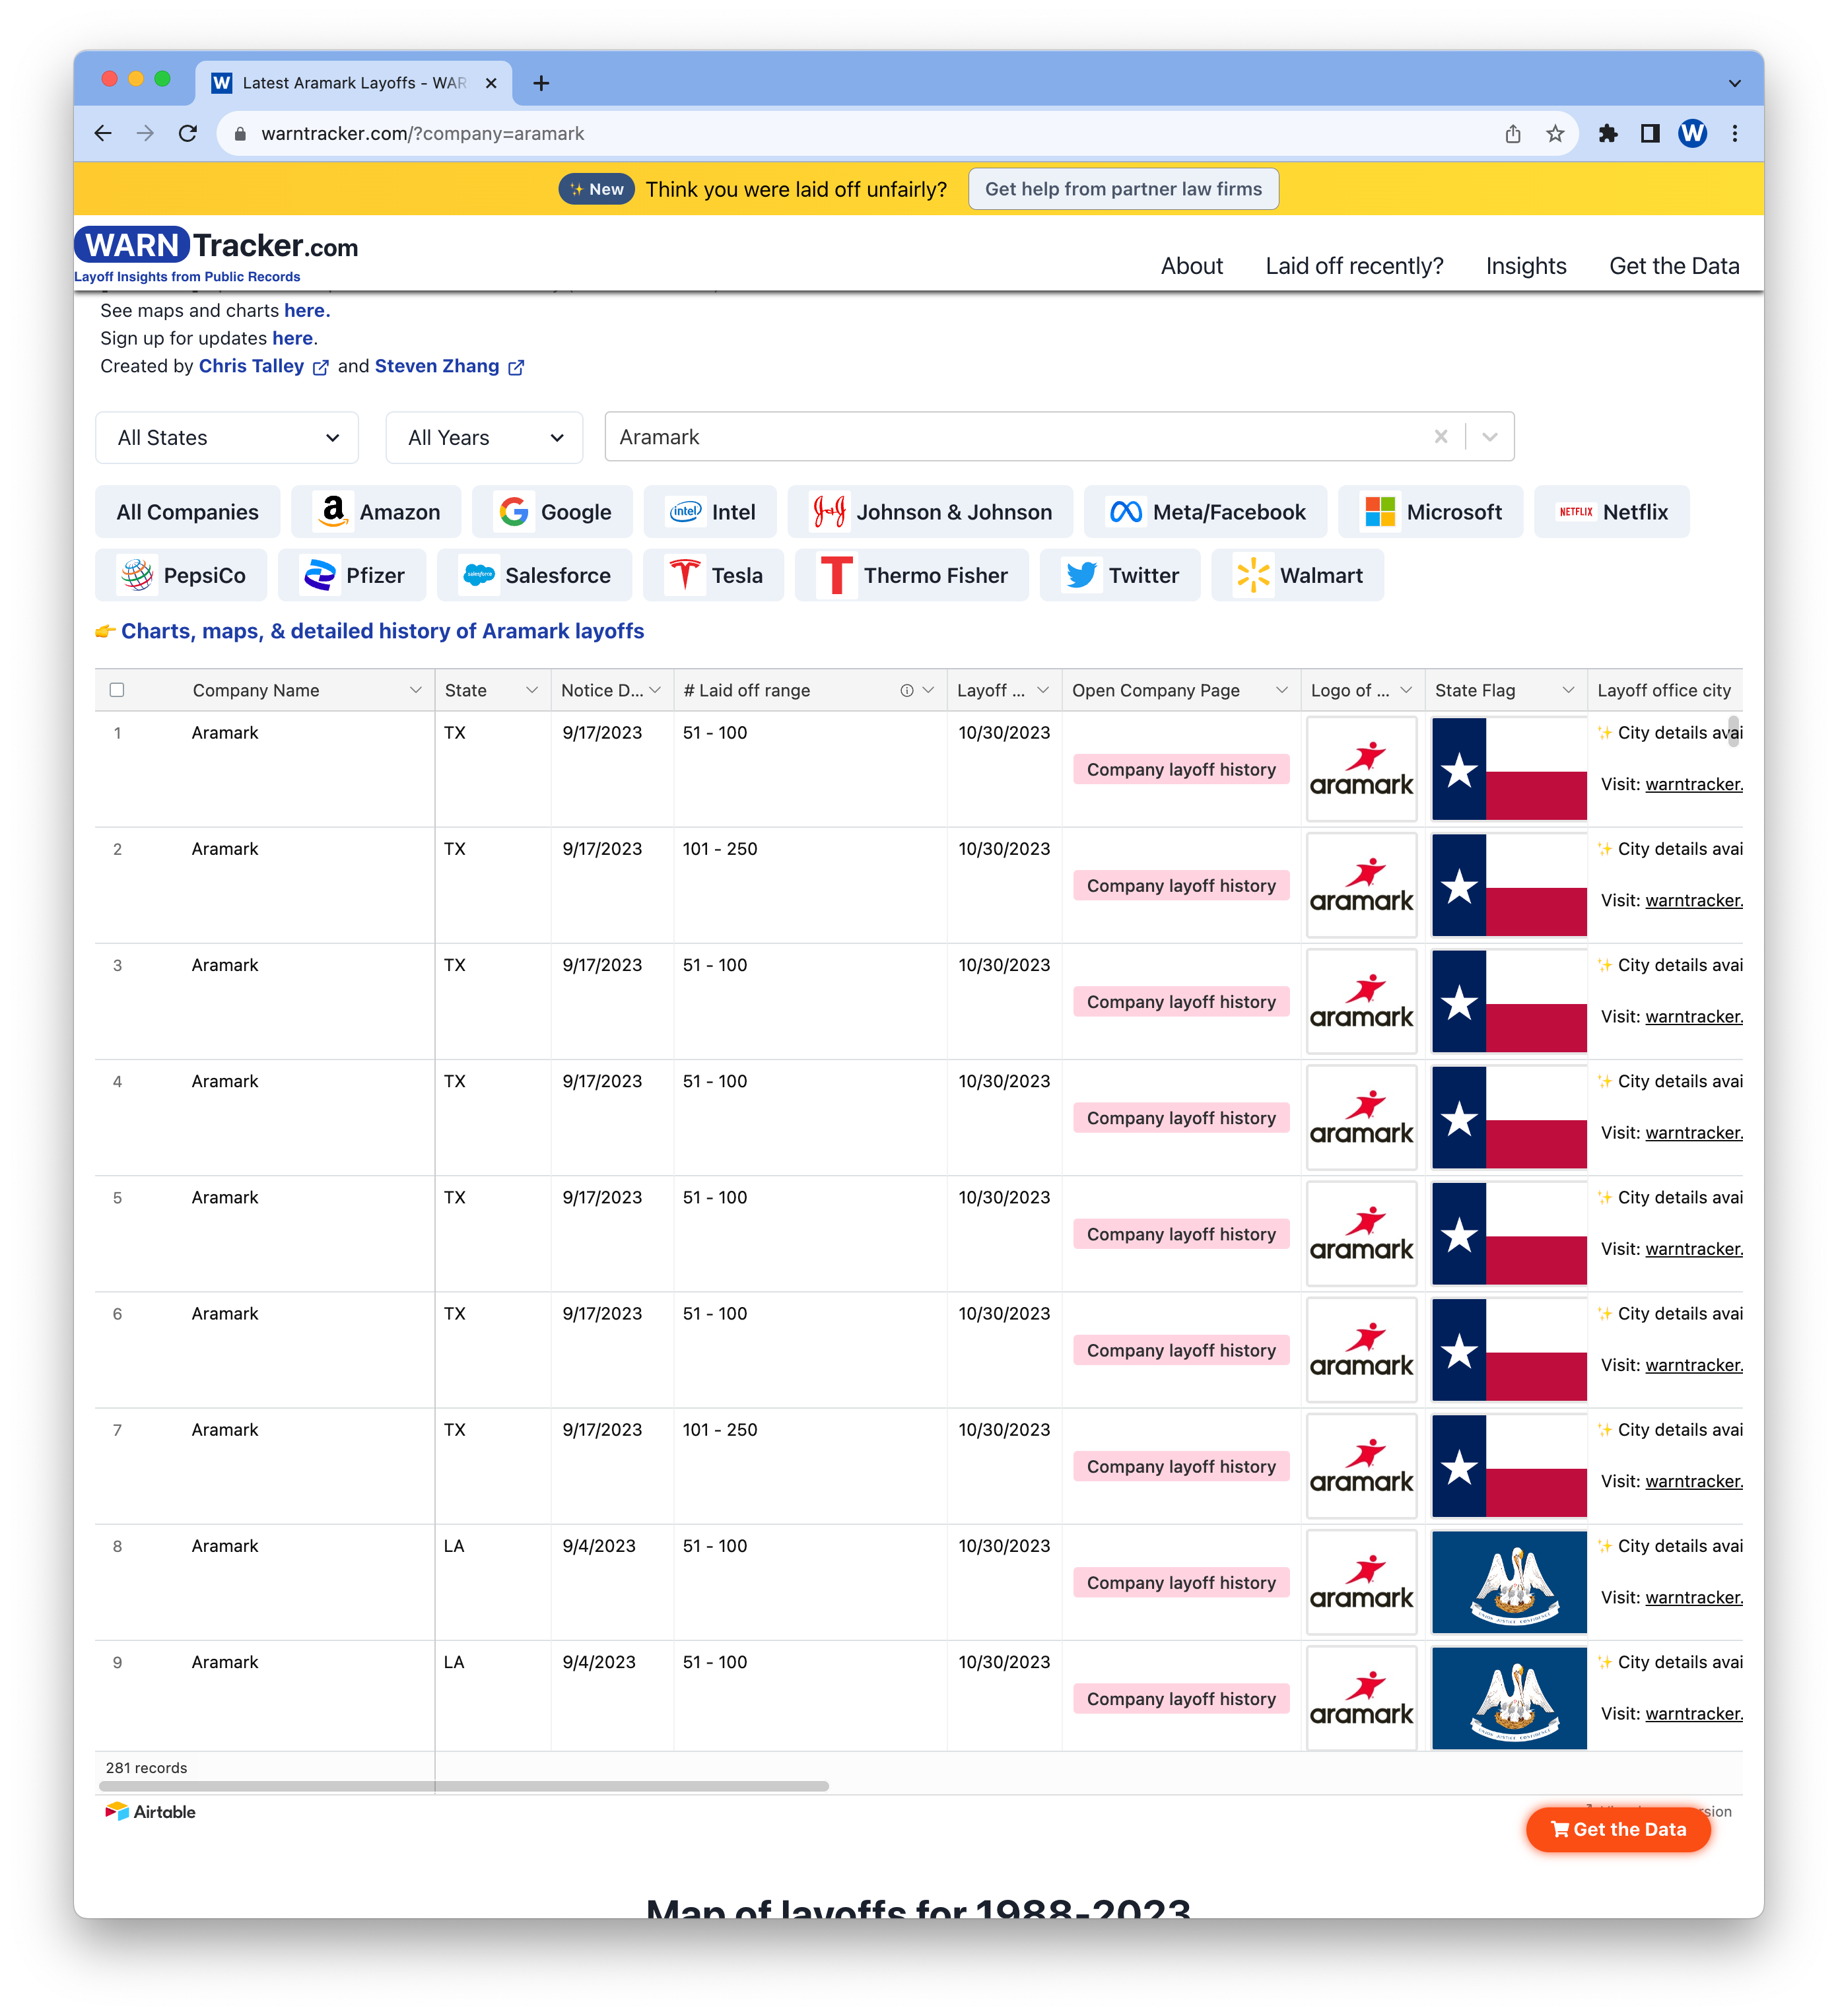Click the browser forward arrow
This screenshot has height=2016, width=1838.
(145, 133)
